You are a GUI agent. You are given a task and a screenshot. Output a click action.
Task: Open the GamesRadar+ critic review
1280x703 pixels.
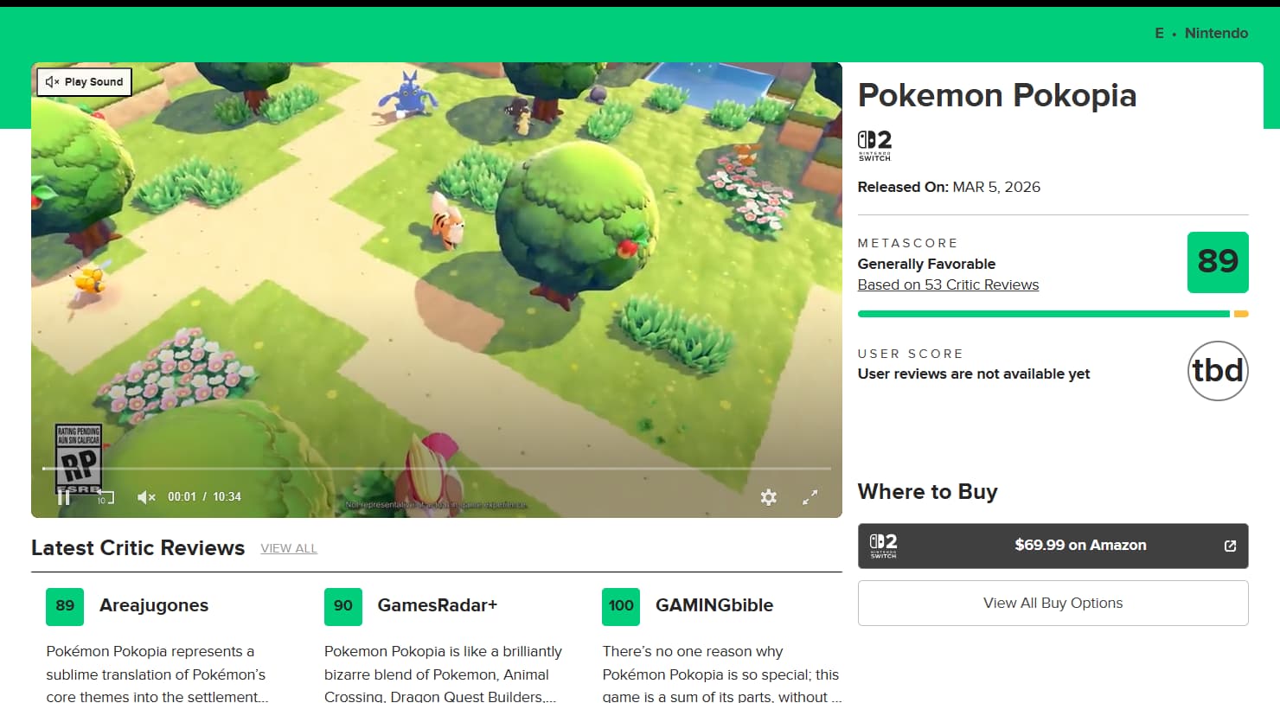point(438,605)
